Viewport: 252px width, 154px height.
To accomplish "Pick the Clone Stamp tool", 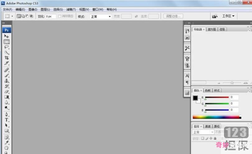I will click(x=7, y=81).
